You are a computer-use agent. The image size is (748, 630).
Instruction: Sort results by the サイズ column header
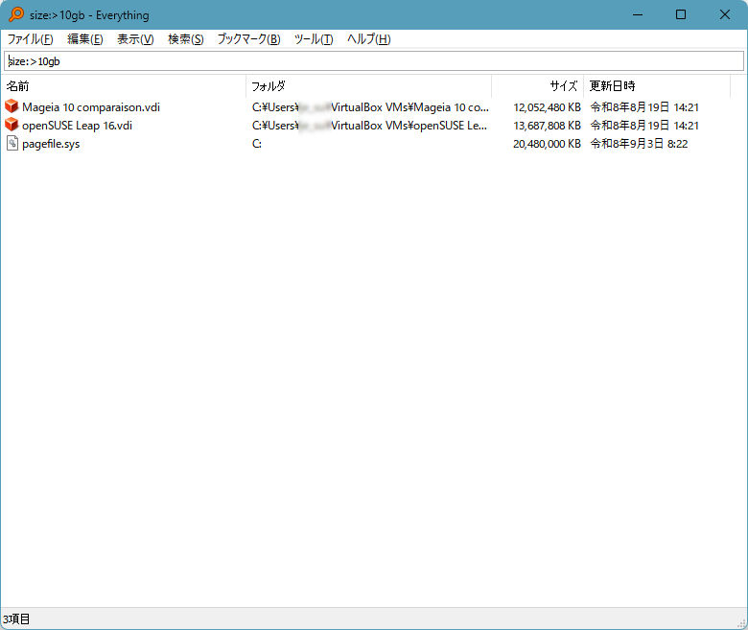tap(537, 86)
